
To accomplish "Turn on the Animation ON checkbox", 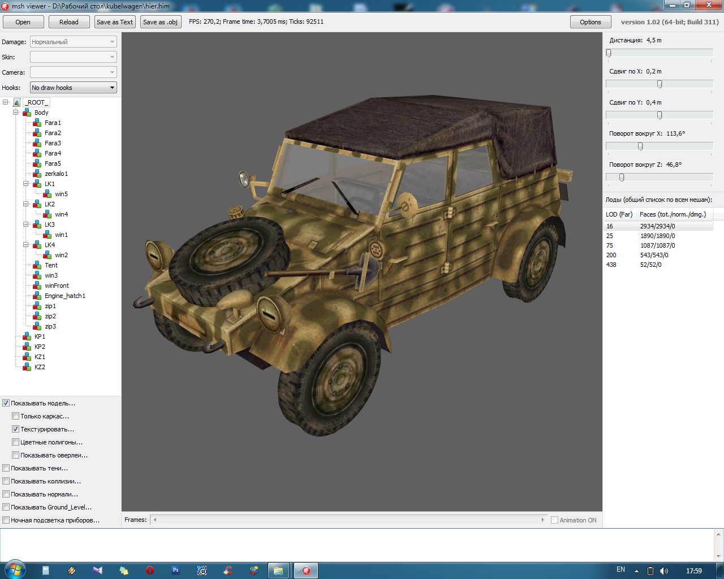I will [x=554, y=520].
